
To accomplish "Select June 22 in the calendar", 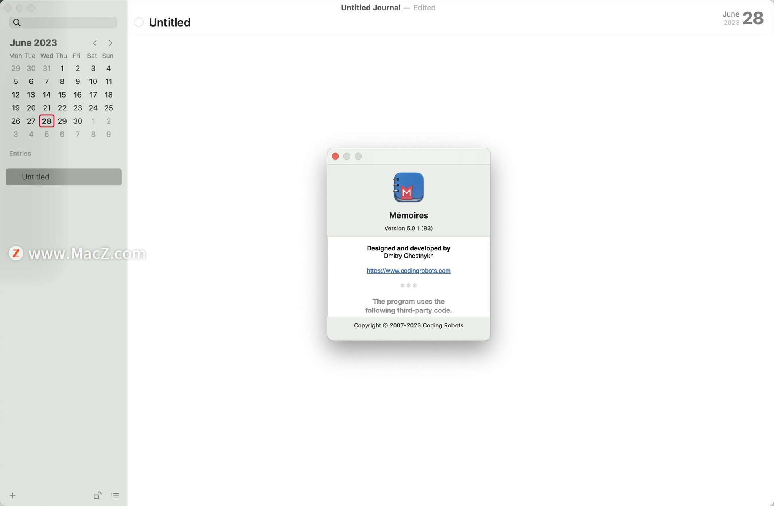I will tap(62, 108).
